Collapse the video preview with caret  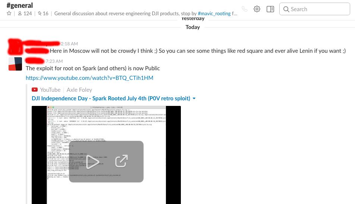(194, 98)
